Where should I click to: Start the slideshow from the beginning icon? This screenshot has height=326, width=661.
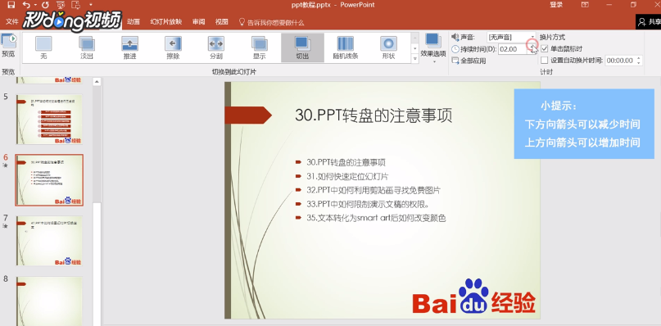[x=61, y=5]
